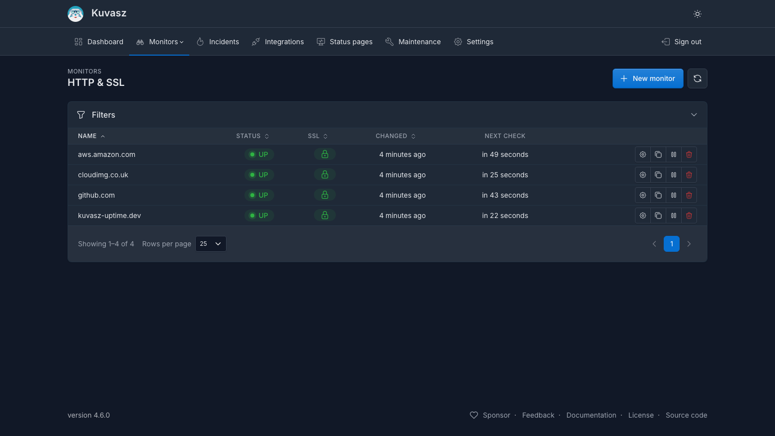This screenshot has width=775, height=436.
Task: Sort table by SSL column
Action: (x=318, y=136)
